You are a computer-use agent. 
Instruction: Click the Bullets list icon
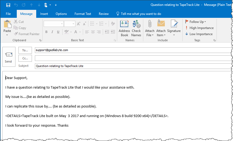pos(92,24)
